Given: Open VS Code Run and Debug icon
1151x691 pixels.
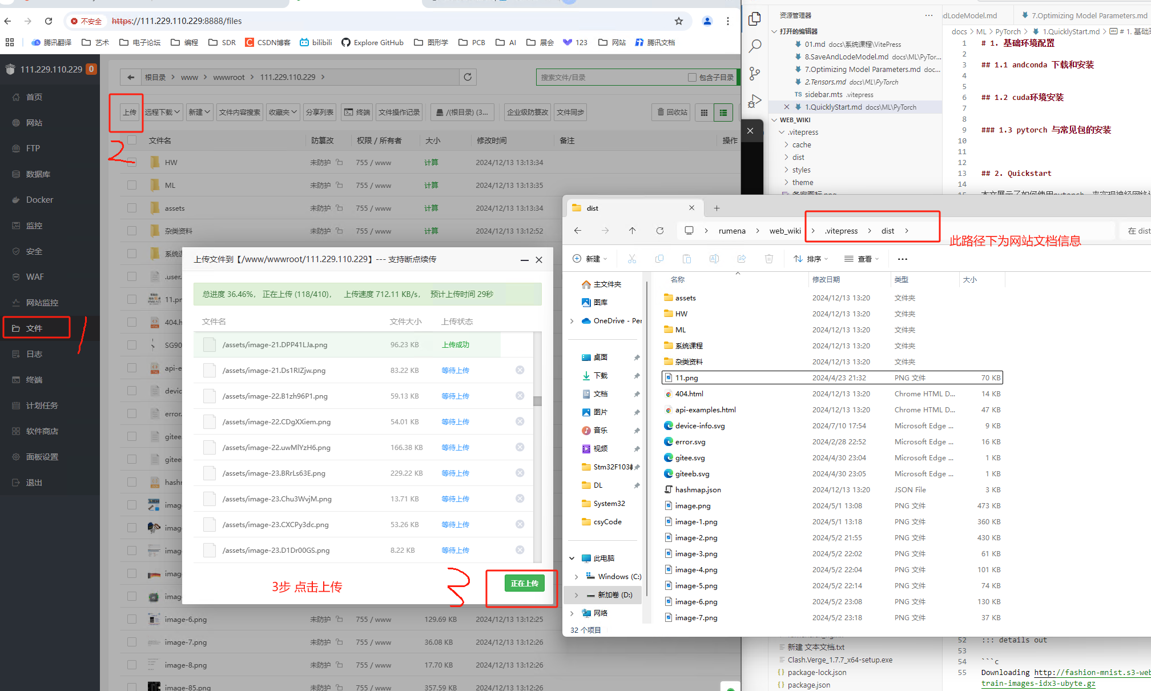Looking at the screenshot, I should (755, 101).
